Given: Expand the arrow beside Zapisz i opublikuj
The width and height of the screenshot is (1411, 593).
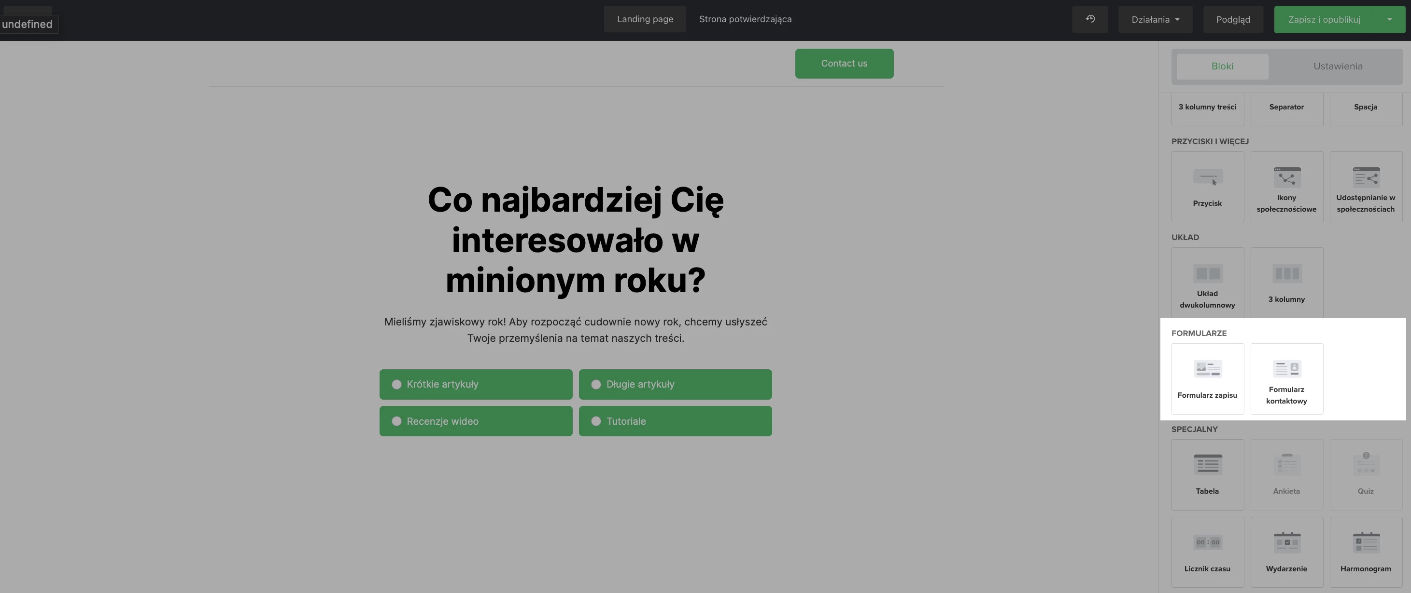Looking at the screenshot, I should (1389, 19).
